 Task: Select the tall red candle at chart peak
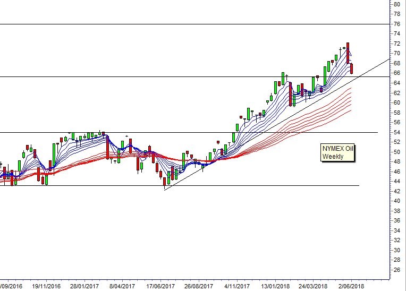(348, 53)
